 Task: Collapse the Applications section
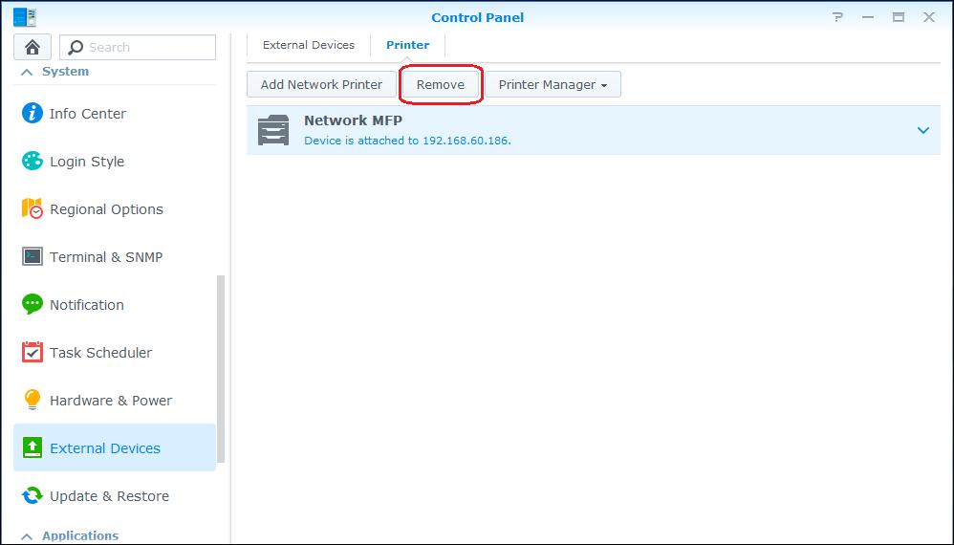26,536
